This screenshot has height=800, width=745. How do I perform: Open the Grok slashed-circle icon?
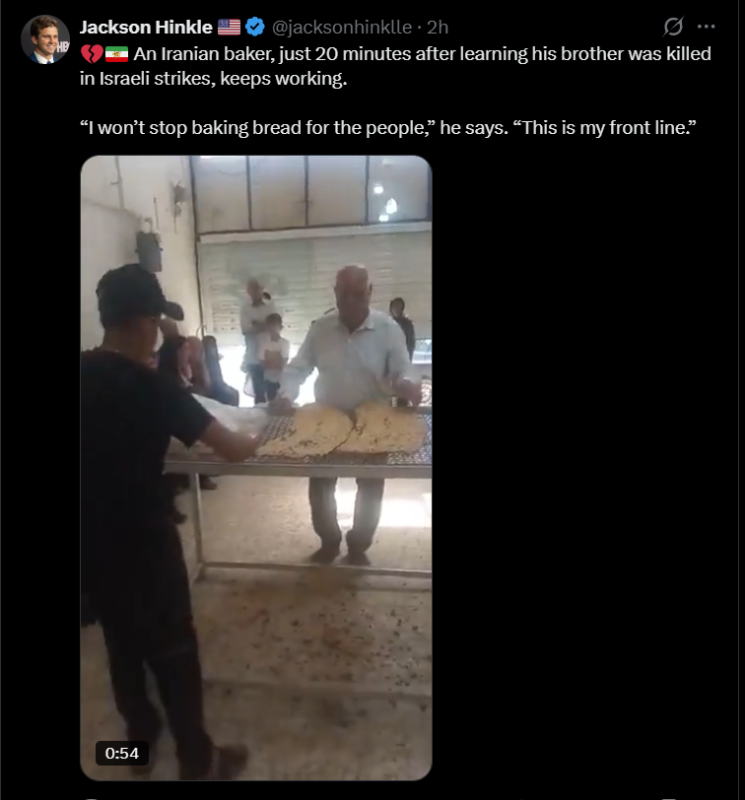pyautogui.click(x=672, y=27)
